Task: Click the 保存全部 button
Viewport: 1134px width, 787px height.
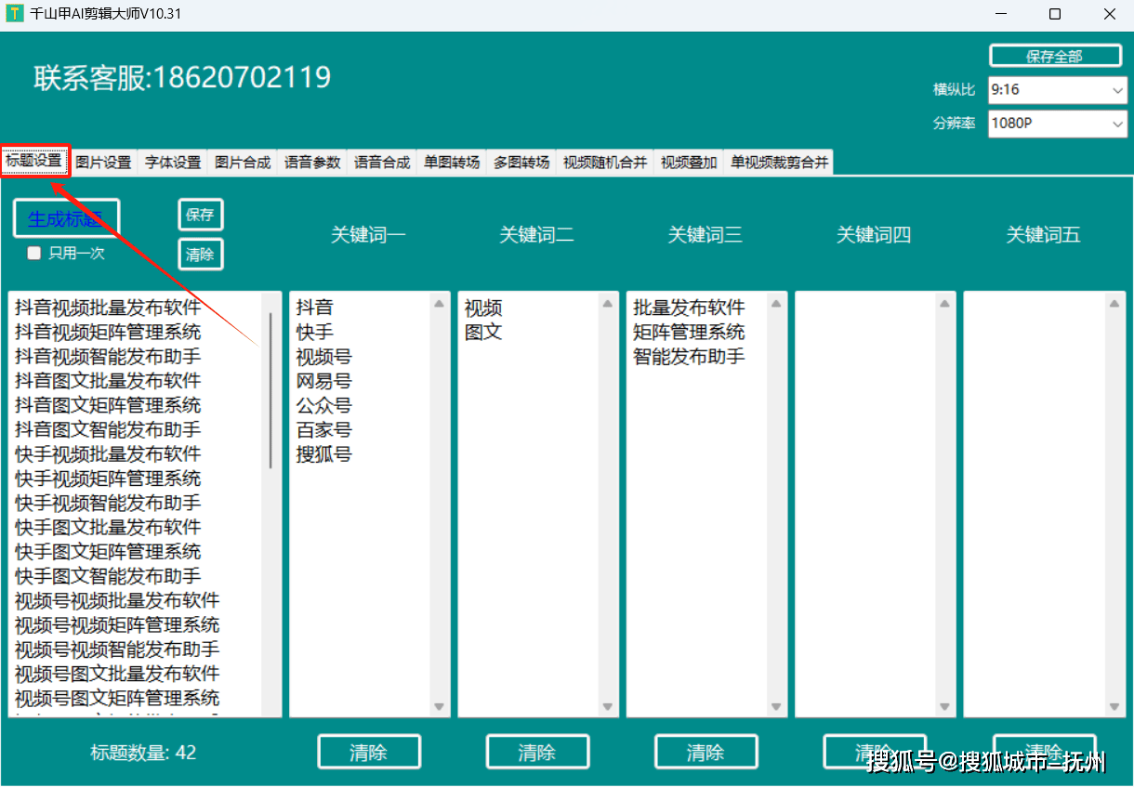Action: (x=1055, y=55)
